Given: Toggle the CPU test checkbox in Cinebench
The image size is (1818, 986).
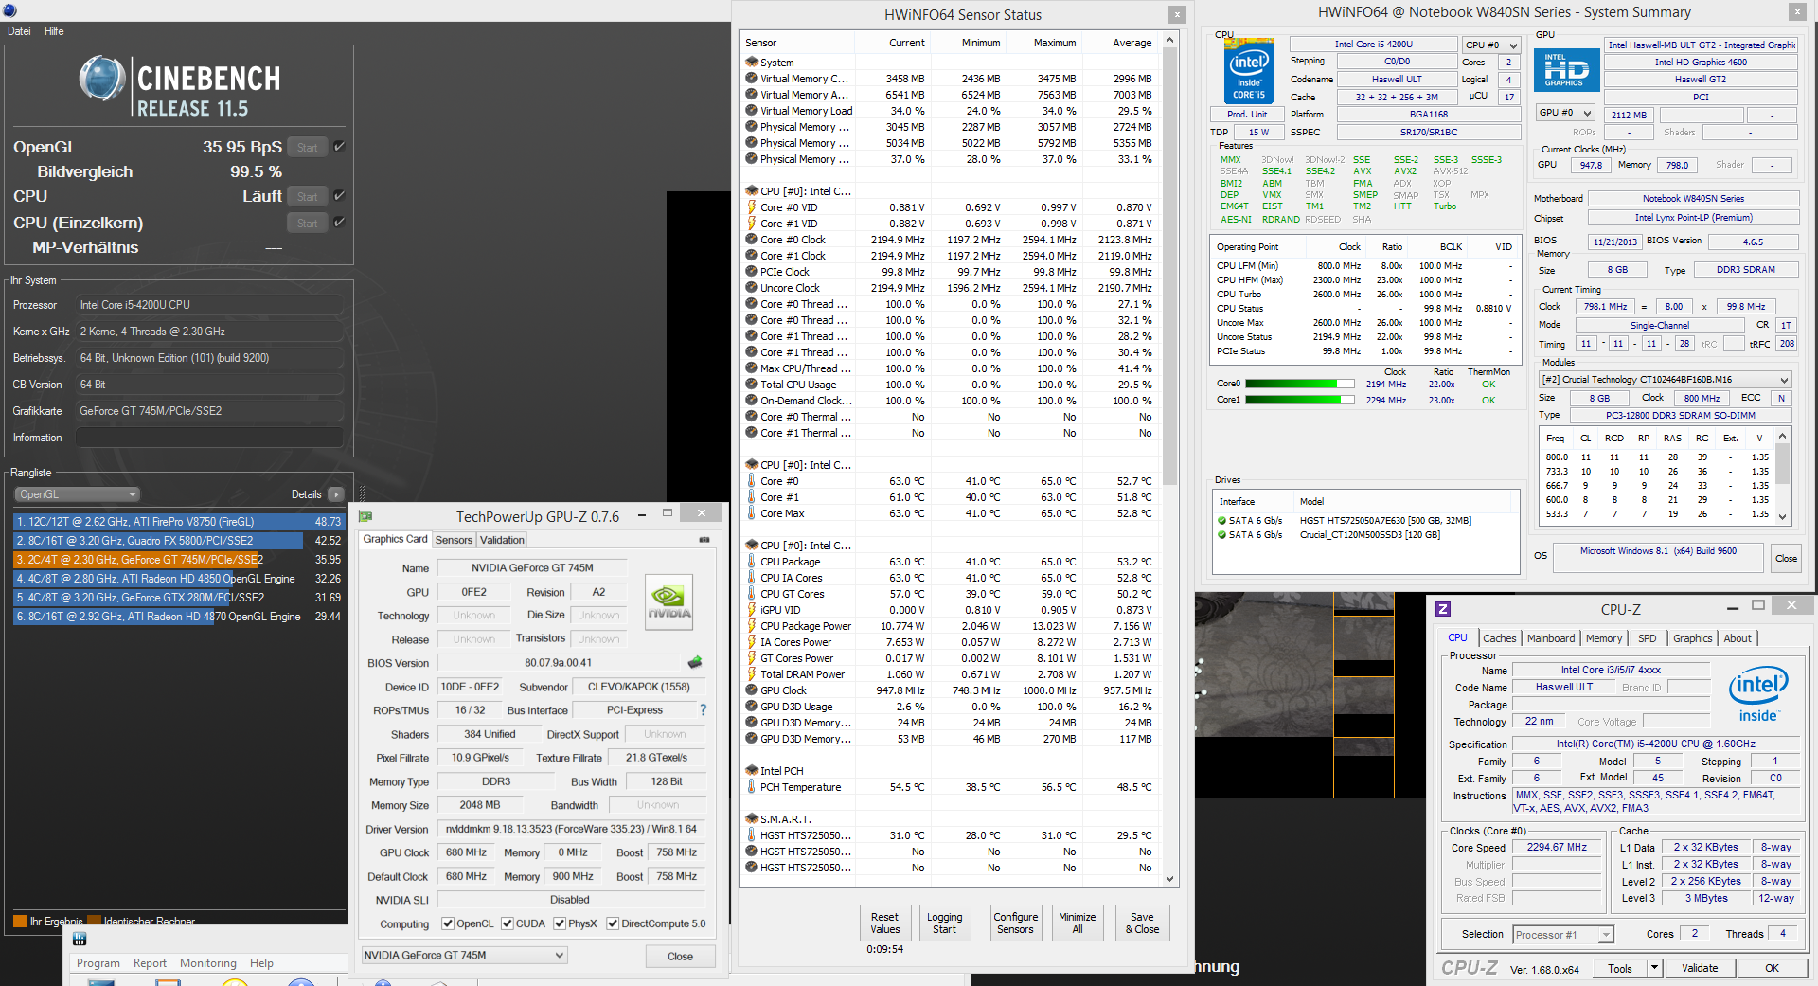Looking at the screenshot, I should (x=339, y=196).
